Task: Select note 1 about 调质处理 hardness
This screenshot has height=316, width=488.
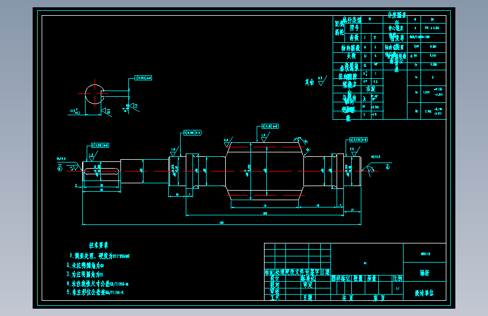Action: pyautogui.click(x=99, y=256)
